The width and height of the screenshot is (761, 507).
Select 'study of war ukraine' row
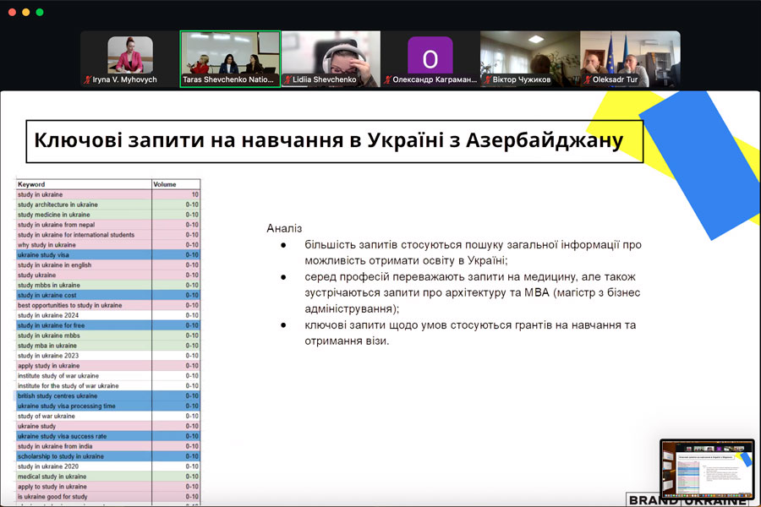coord(107,417)
